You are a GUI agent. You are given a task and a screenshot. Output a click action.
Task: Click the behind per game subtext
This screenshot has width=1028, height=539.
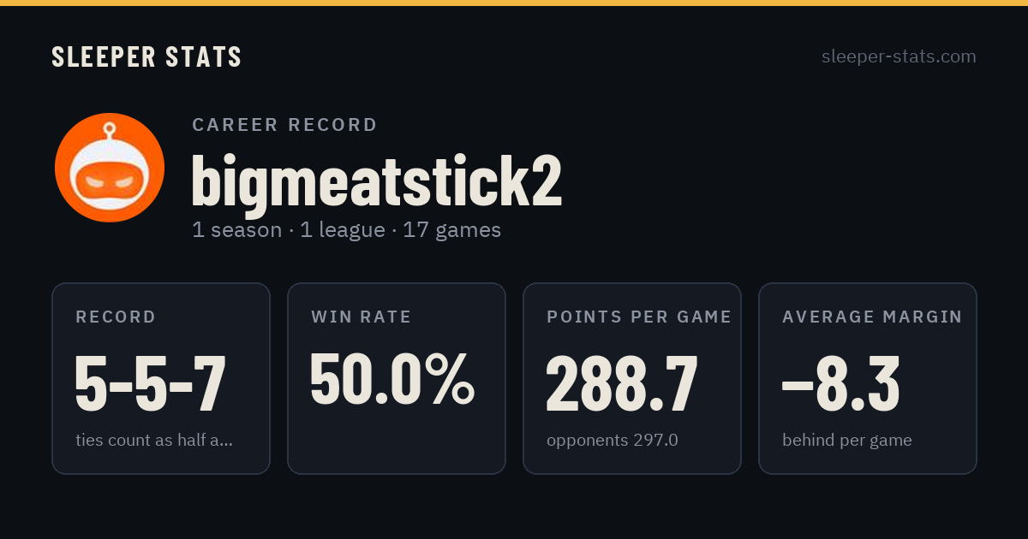pos(847,441)
